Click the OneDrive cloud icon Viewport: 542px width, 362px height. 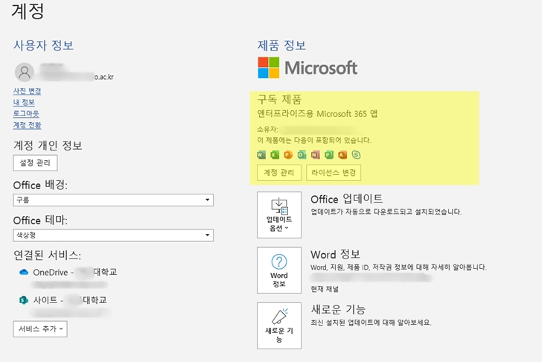tap(24, 272)
